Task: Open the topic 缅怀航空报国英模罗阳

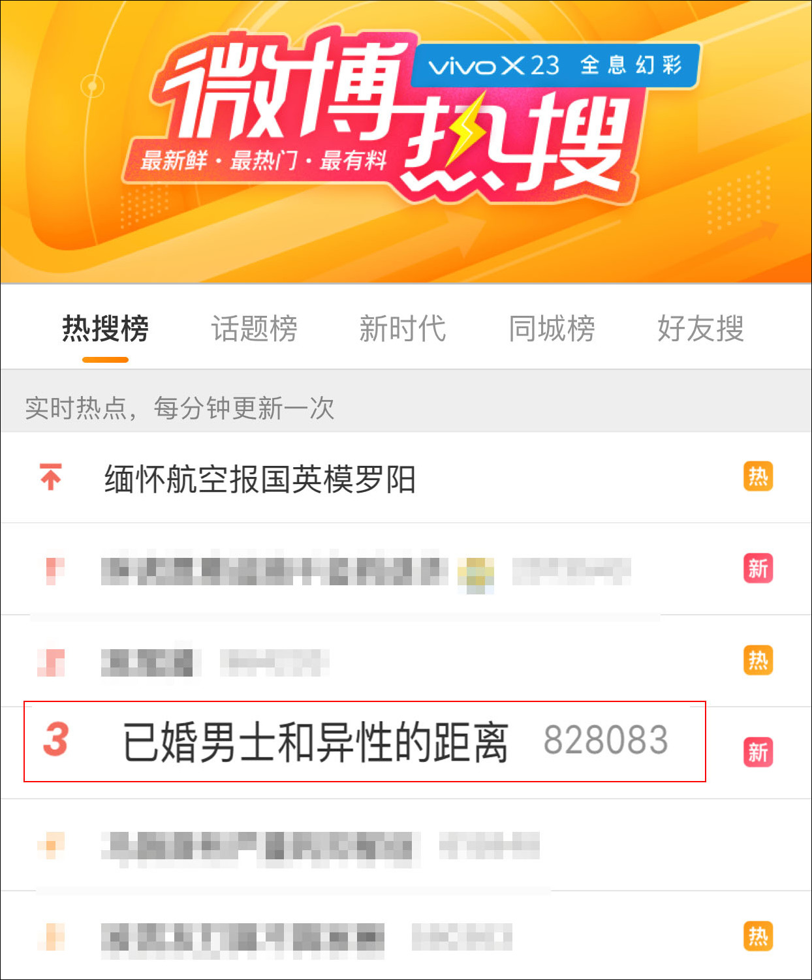Action: point(260,480)
